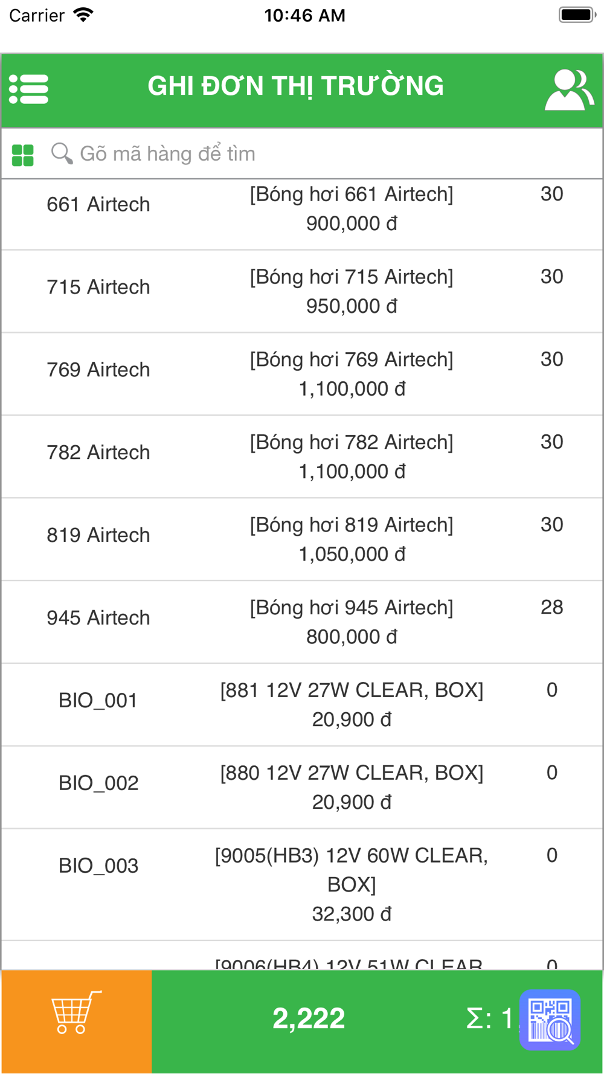Choose BIO_001 881 12V 27W item
Viewport: 604px width, 1074px height.
point(302,705)
